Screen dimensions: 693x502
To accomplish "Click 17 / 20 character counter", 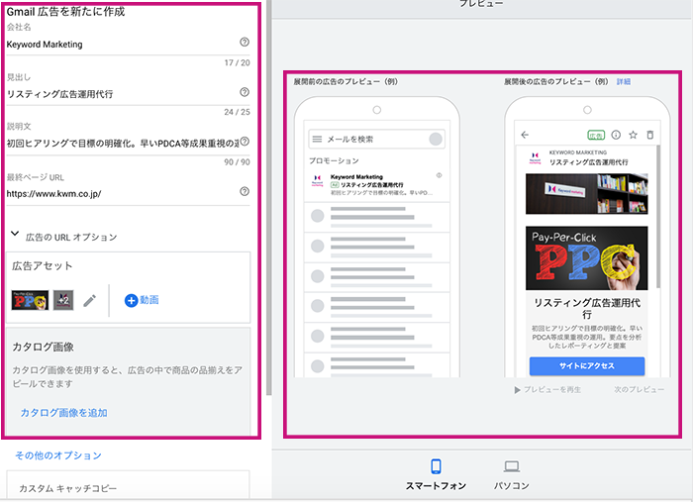I will (237, 62).
